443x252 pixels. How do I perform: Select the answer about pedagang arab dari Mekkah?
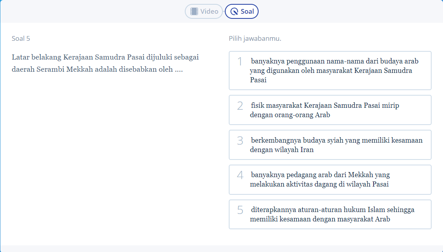(x=330, y=179)
